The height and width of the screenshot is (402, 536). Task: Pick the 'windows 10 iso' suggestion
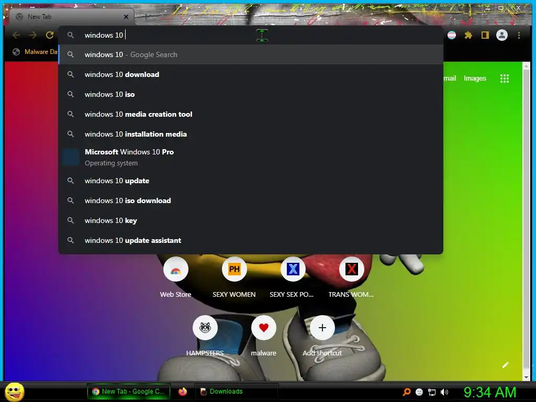pos(251,94)
